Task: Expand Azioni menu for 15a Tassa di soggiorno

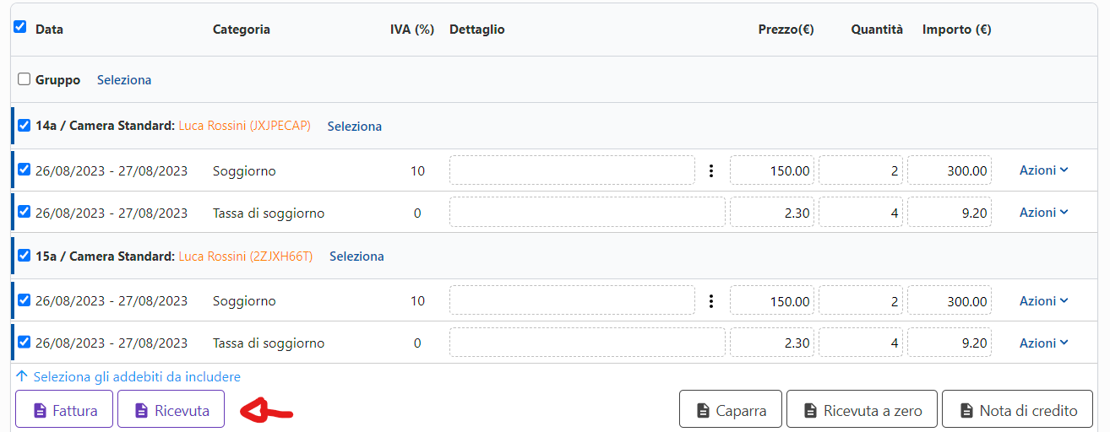Action: (1043, 343)
